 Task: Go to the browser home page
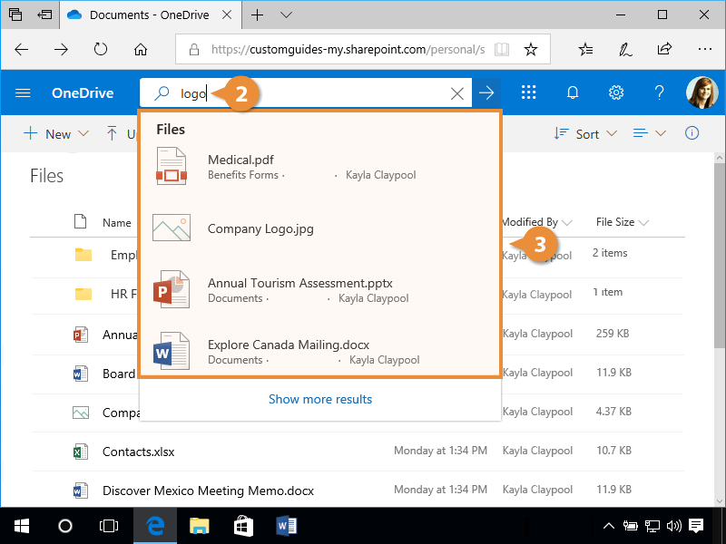(141, 49)
